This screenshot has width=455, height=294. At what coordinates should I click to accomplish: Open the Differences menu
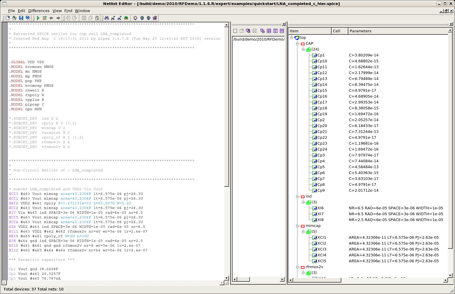[x=39, y=11]
